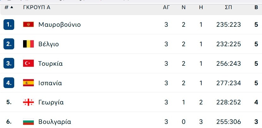Click the Turkey flag icon
Viewport: 262px width, 128px height.
coord(28,63)
